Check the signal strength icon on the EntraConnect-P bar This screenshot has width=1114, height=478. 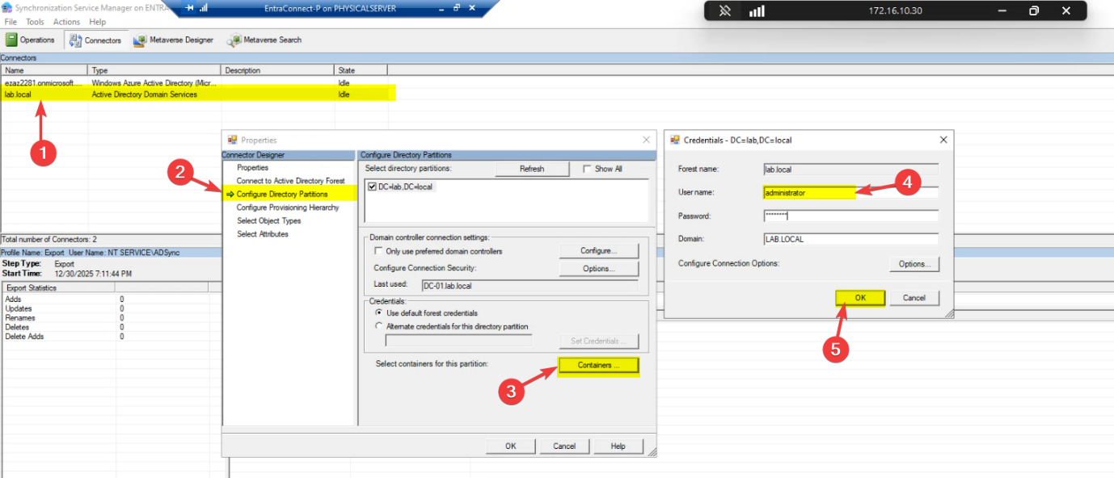[x=203, y=8]
